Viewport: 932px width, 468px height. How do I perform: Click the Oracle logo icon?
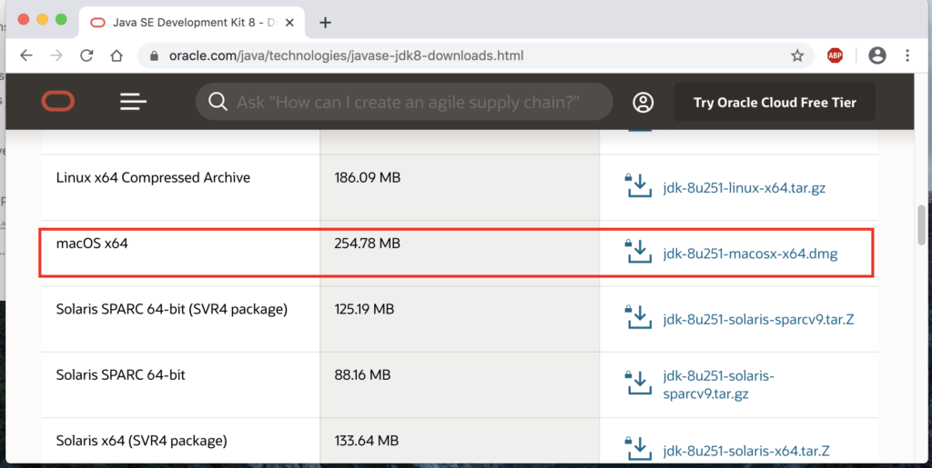tap(58, 102)
